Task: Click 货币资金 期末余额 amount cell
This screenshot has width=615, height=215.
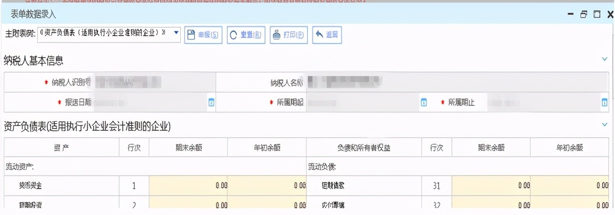Action: [188, 186]
